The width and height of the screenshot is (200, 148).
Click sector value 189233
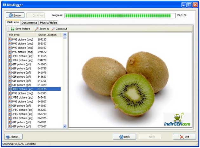pos(42,40)
